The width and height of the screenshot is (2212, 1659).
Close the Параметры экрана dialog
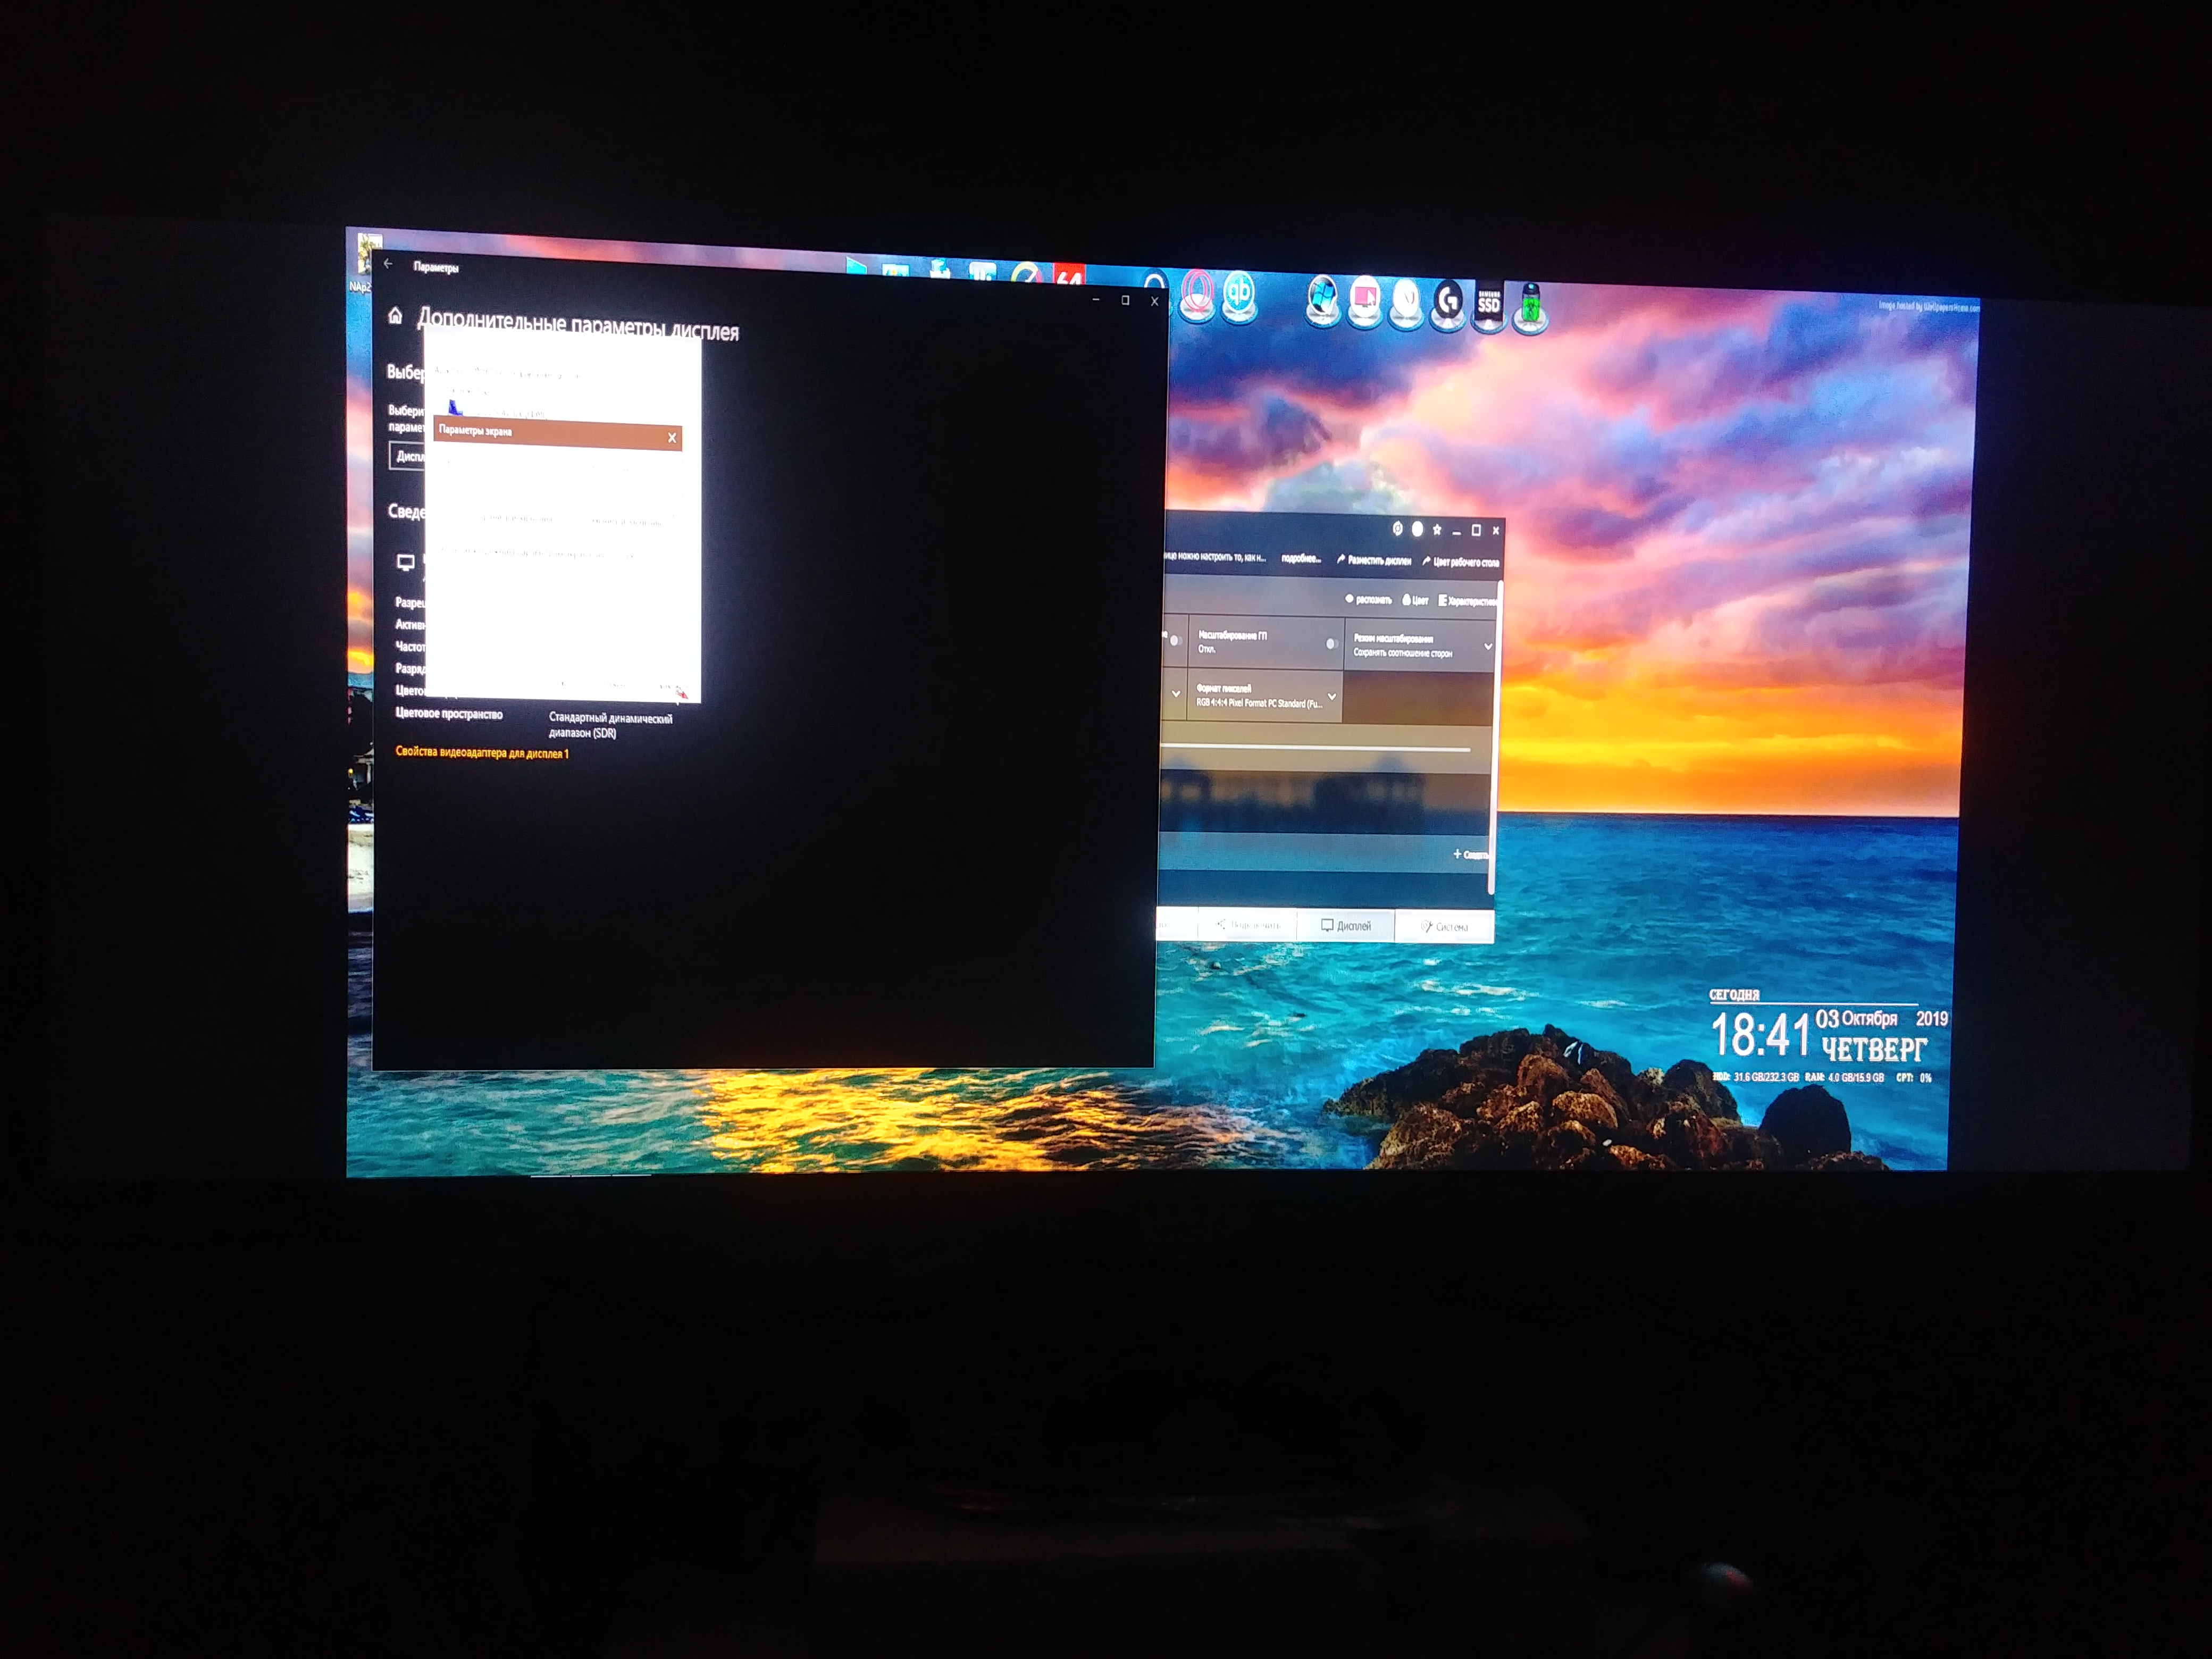[672, 438]
